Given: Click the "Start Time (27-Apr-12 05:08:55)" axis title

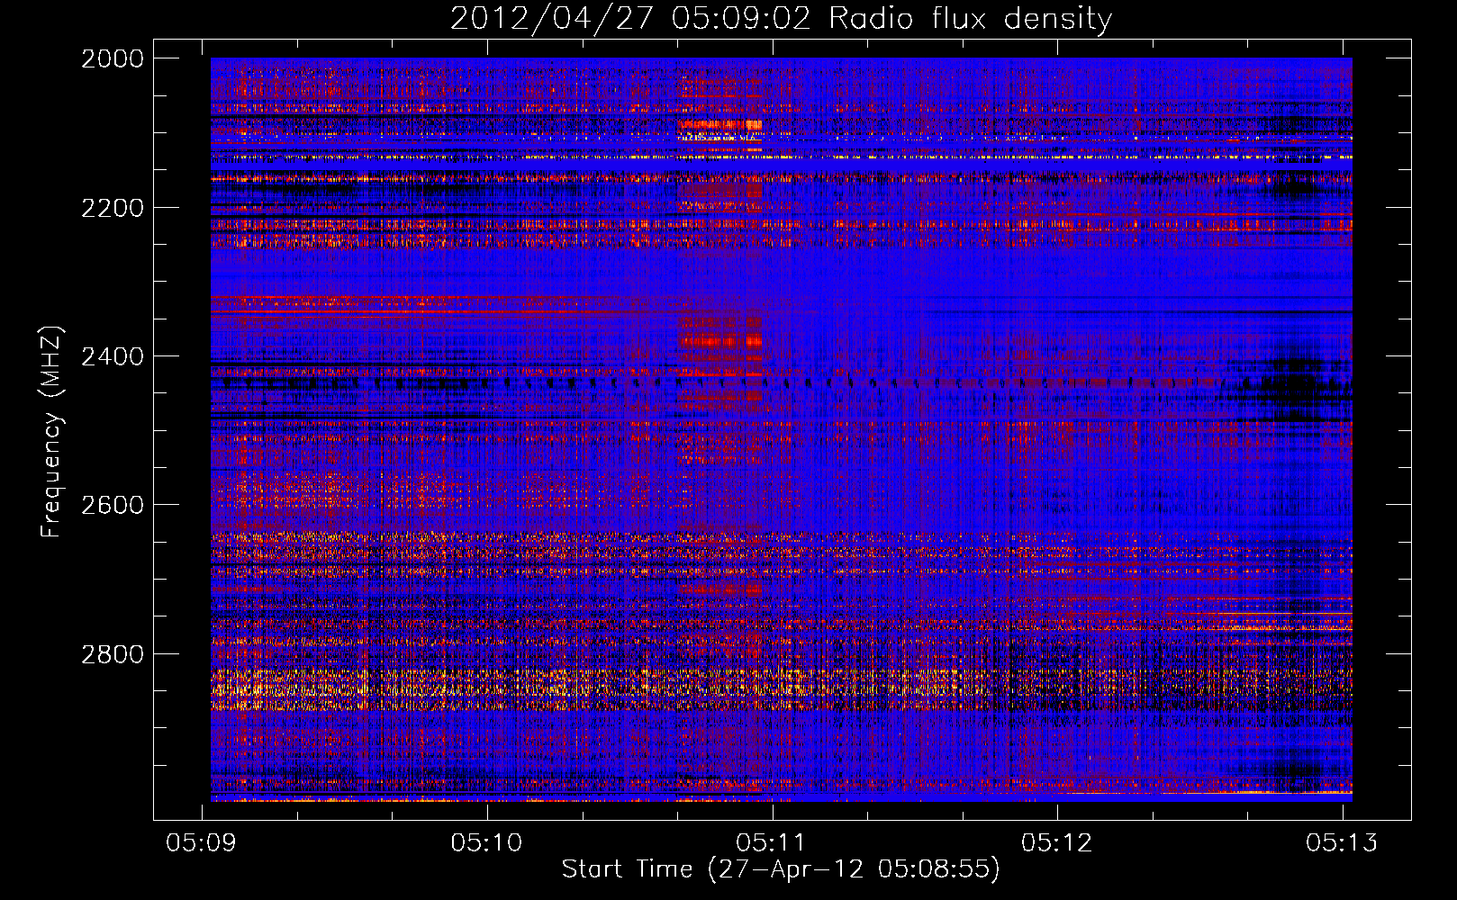Looking at the screenshot, I should pos(781,869).
